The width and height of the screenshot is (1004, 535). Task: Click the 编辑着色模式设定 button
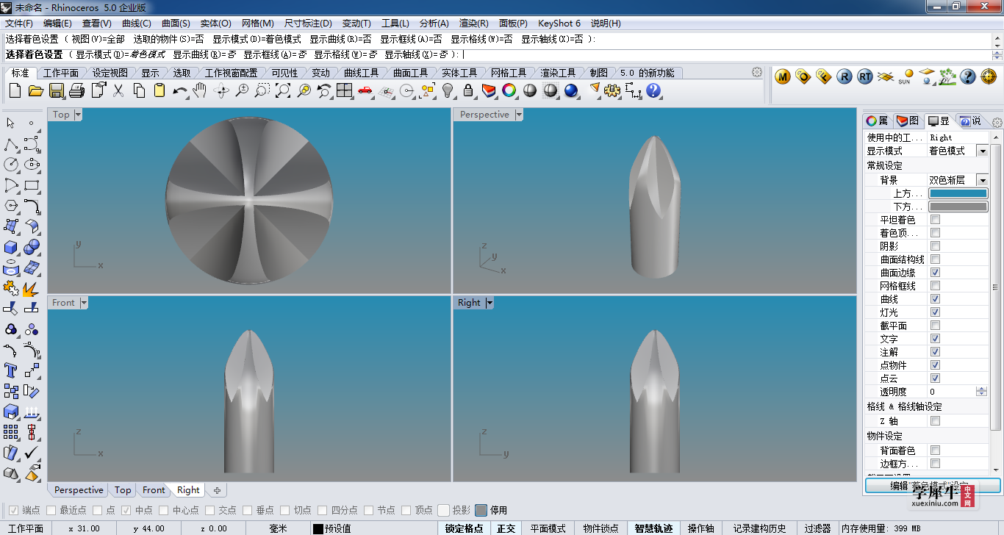[933, 486]
